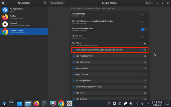Open Discover store from the taskbar
Screen dimensions: 171x107
[x=20, y=103]
